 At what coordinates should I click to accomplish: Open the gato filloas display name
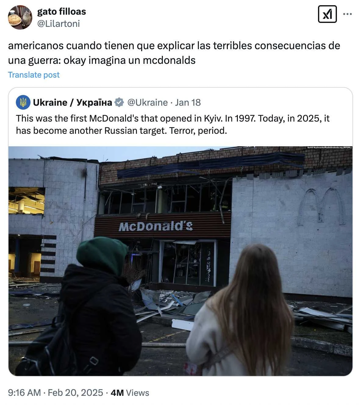coord(62,12)
